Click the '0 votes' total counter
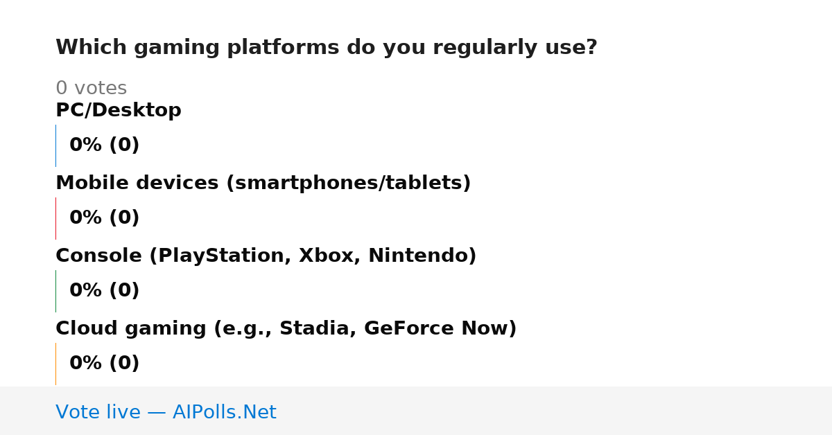The height and width of the screenshot is (435, 832). 91,89
